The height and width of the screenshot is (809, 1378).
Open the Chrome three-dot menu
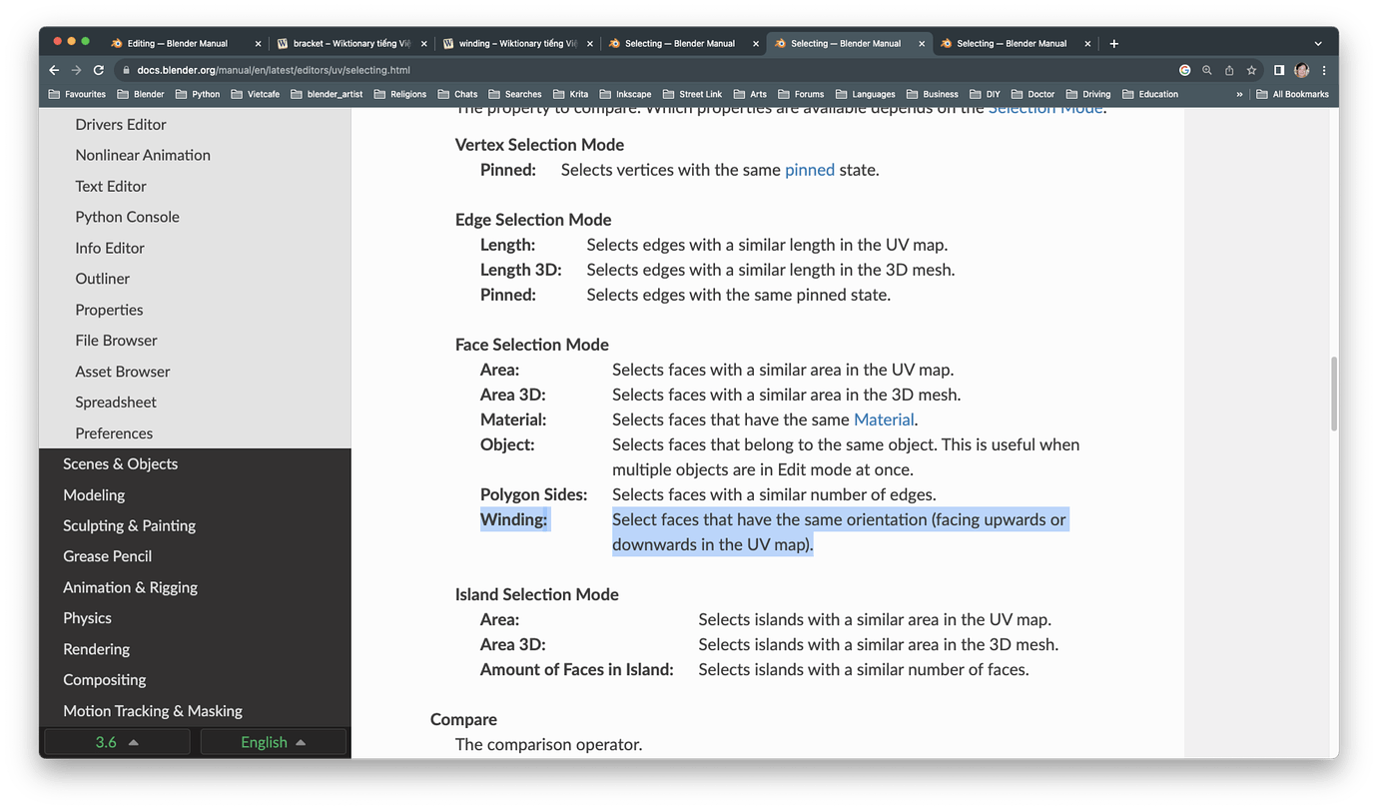[1324, 70]
